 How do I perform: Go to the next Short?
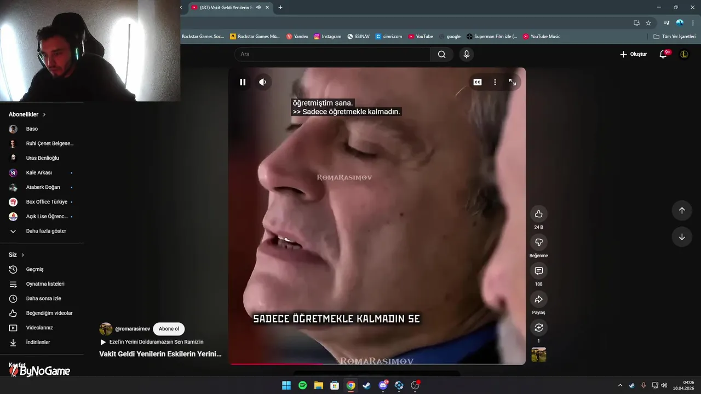coord(682,237)
